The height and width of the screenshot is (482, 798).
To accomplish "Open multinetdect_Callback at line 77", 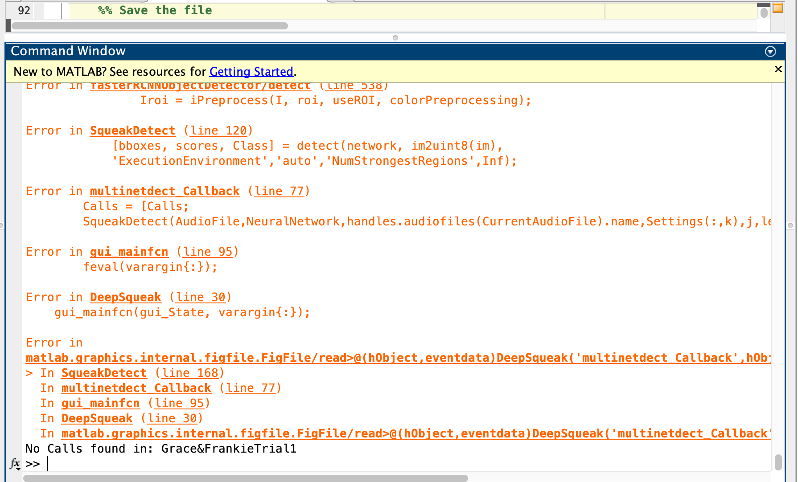I will pos(165,191).
